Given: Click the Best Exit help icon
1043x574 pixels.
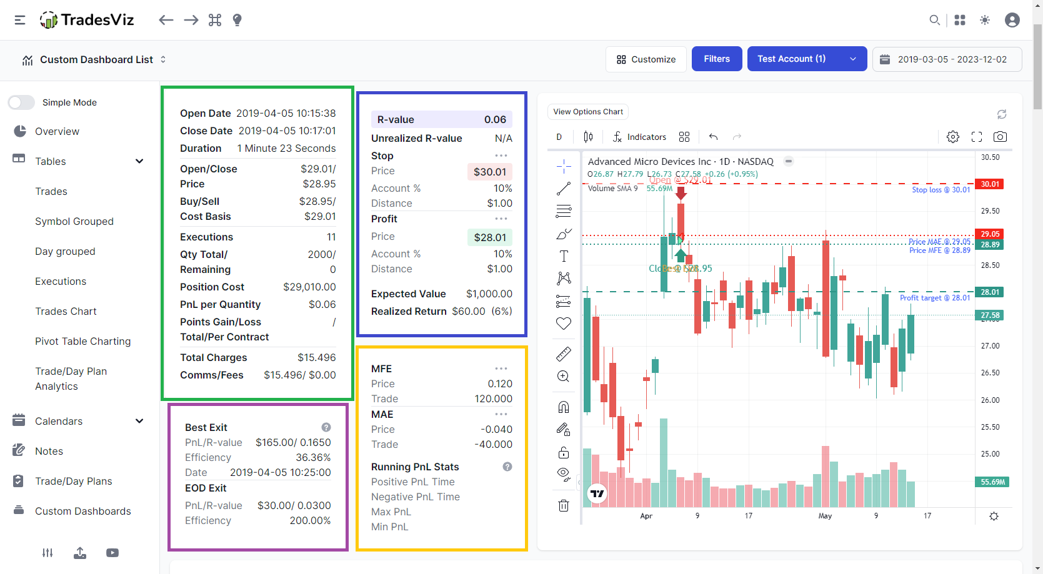Looking at the screenshot, I should point(326,427).
